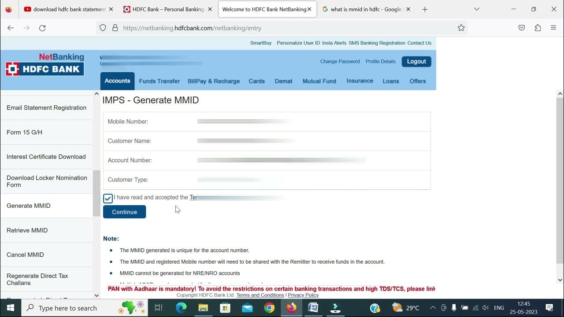Select Interest Certificate Download in sidebar
The width and height of the screenshot is (564, 317).
pyautogui.click(x=46, y=157)
